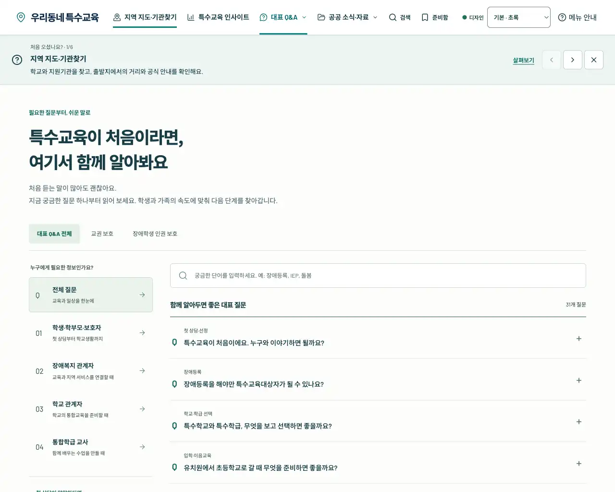Open 메뉴 안내 help
615x492 pixels.
coord(577,17)
